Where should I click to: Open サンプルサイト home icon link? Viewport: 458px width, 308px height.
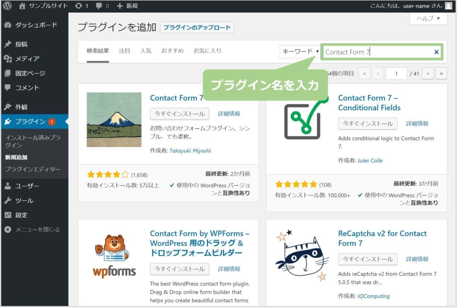(x=22, y=6)
